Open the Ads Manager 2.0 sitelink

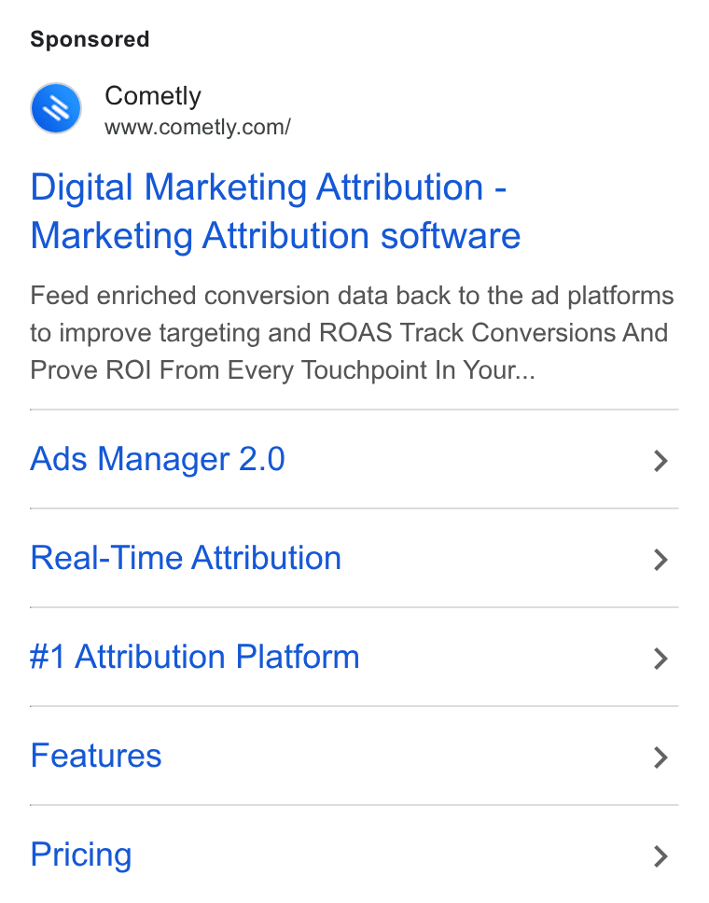point(158,459)
